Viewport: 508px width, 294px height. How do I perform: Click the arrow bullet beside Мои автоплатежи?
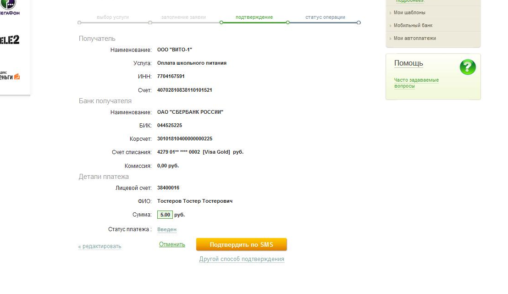tap(390, 39)
